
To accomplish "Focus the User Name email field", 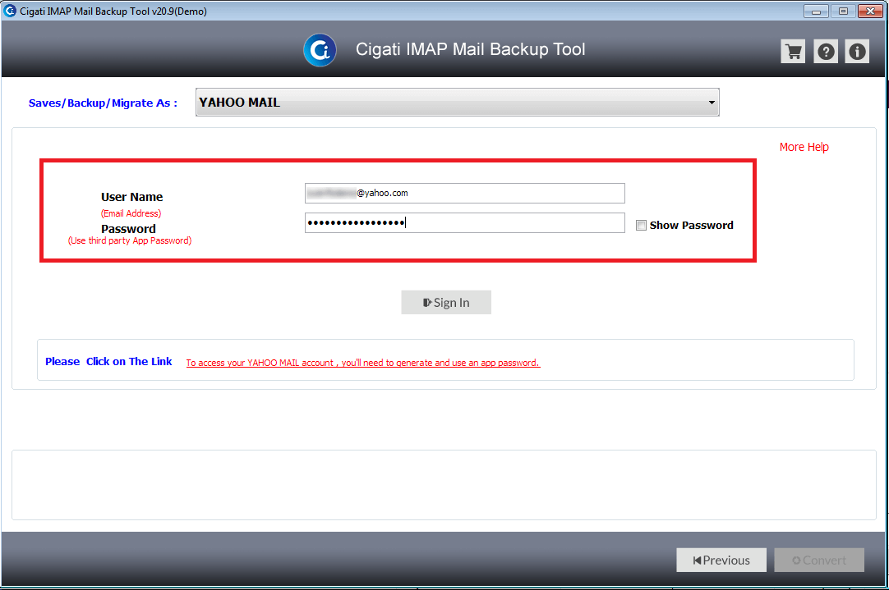I will pyautogui.click(x=465, y=193).
